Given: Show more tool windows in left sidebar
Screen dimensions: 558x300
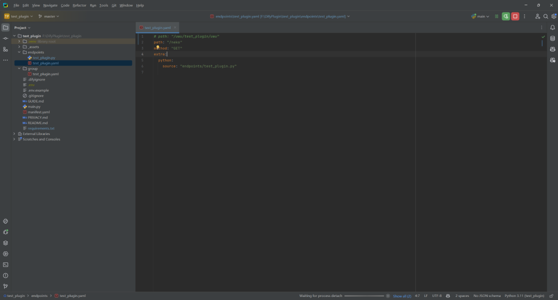Looking at the screenshot, I should point(5,60).
